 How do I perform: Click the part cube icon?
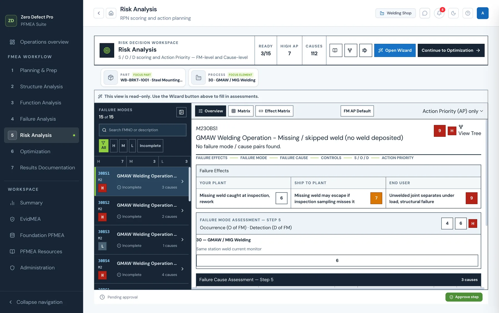point(111,78)
